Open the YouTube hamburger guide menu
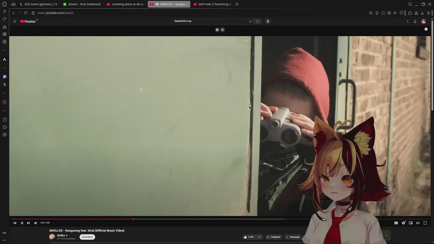The height and width of the screenshot is (244, 434). tap(15, 21)
